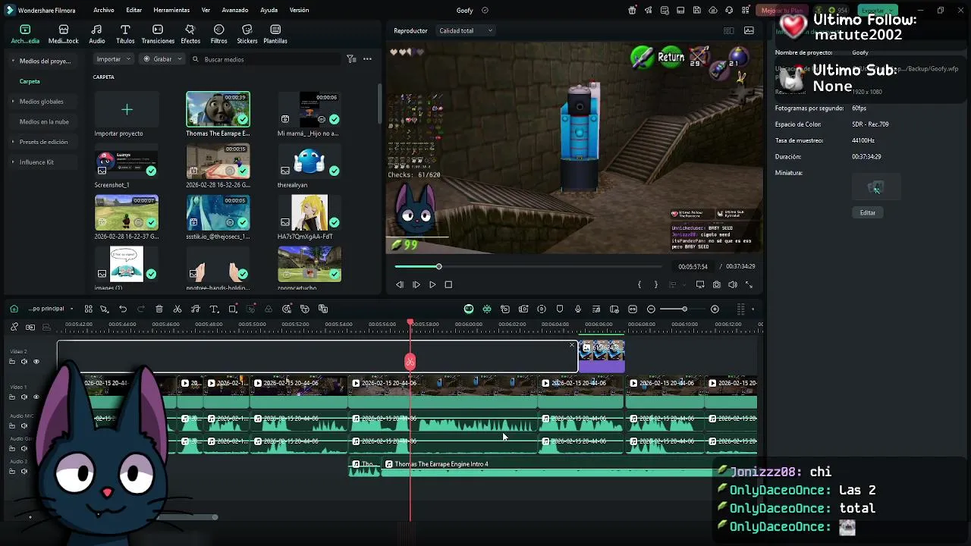Hide the Video 1 track
The image size is (971, 546).
pos(36,397)
